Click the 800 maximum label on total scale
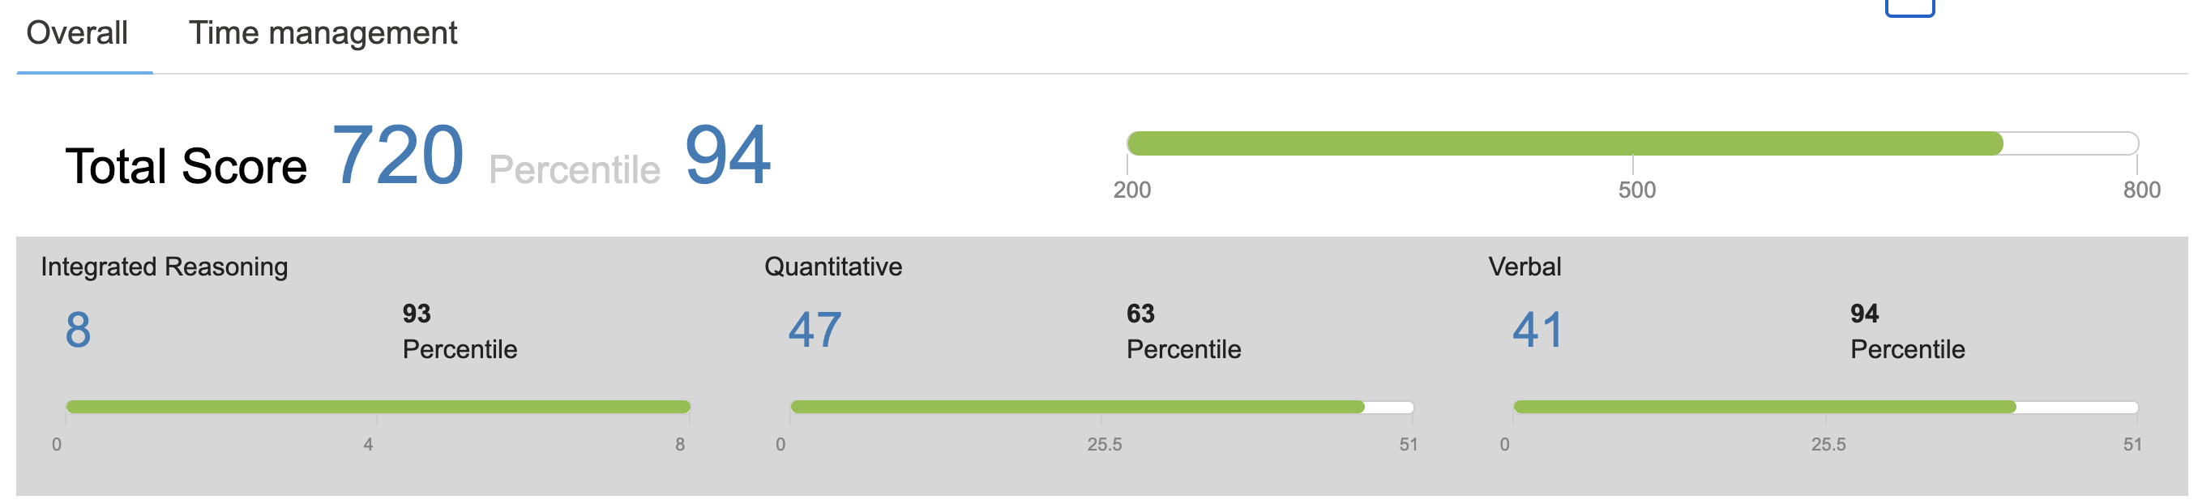The height and width of the screenshot is (504, 2198). coord(2140,190)
